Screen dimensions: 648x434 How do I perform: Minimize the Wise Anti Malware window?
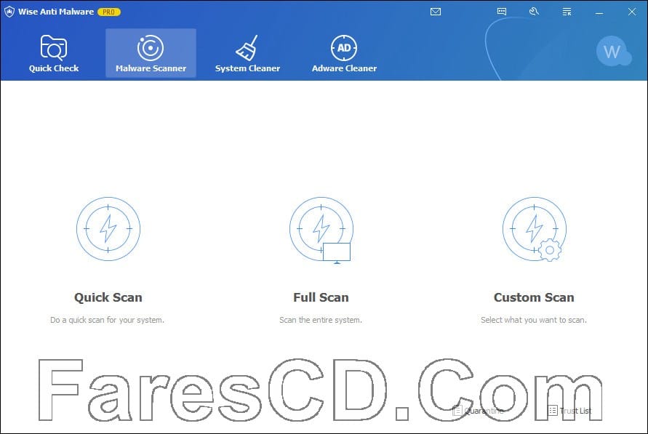tap(599, 12)
